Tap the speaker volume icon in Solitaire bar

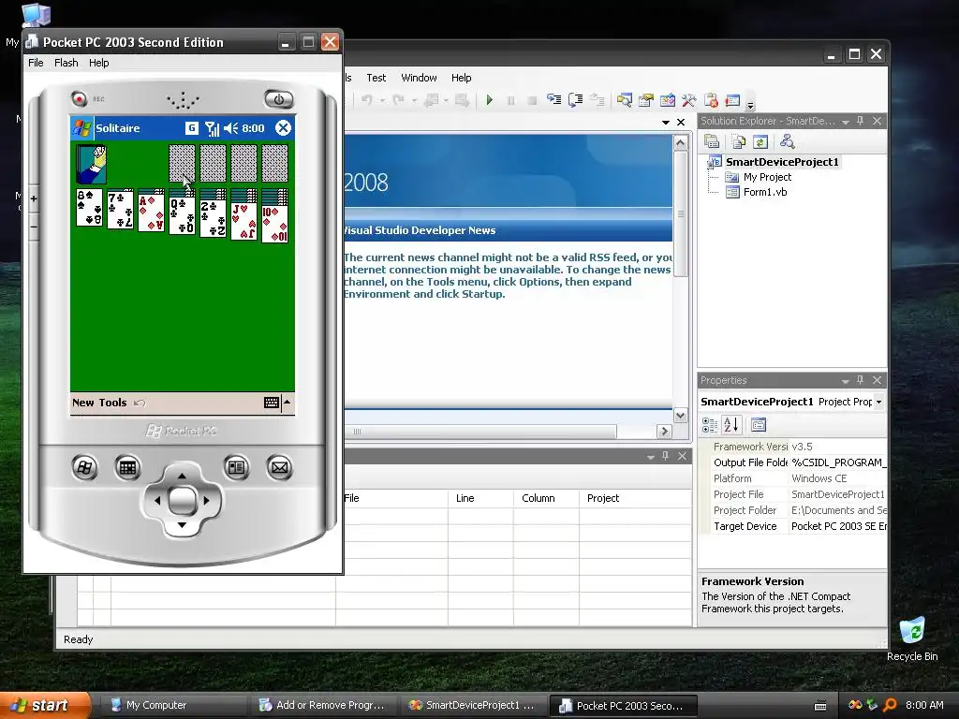click(x=230, y=128)
